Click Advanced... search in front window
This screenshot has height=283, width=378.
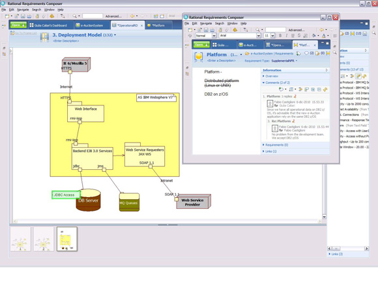[x=297, y=30]
